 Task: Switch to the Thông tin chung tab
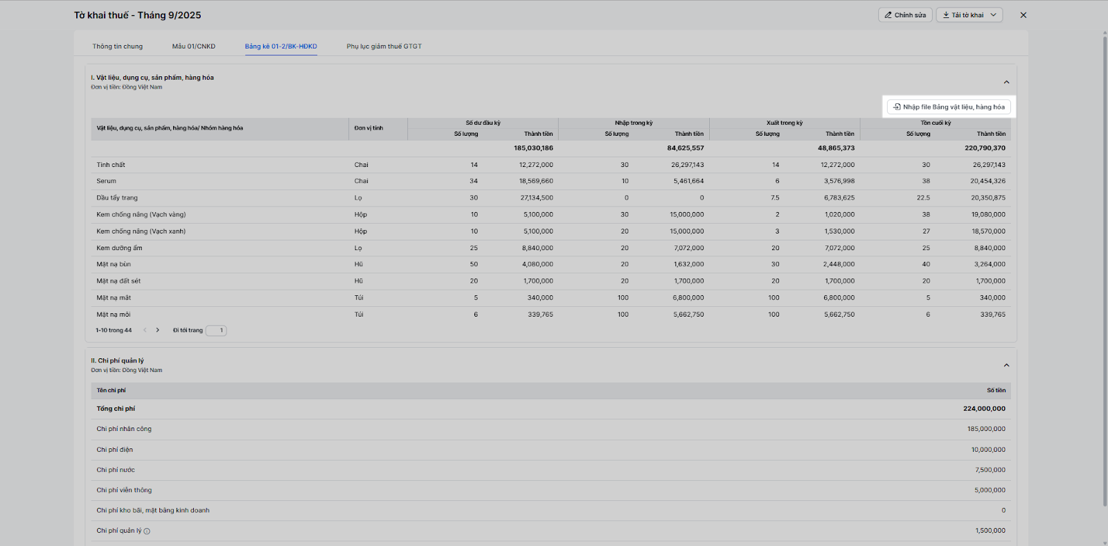[118, 46]
